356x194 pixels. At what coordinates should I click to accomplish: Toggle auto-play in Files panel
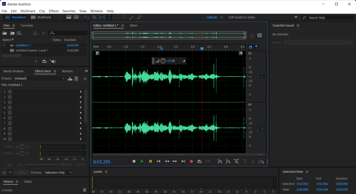click(53, 61)
